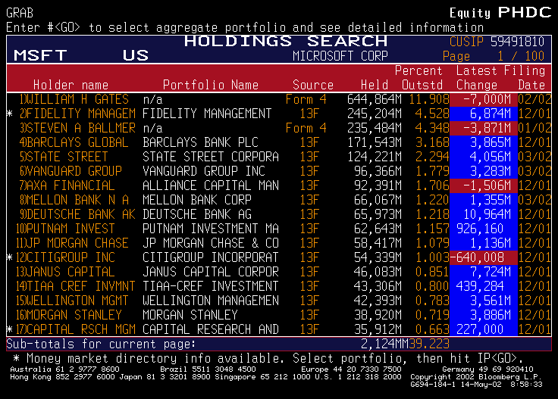Screen dimensions: 558x399
Task: Click the Portfolio Name column header
Action: pyautogui.click(x=210, y=85)
